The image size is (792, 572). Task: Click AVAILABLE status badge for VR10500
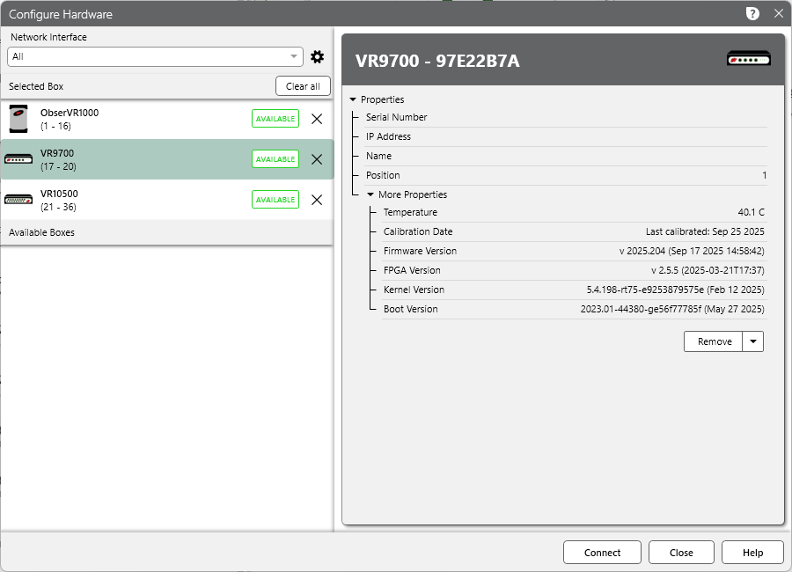(x=275, y=200)
